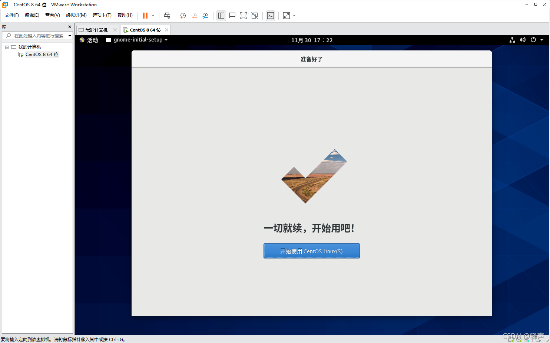Screen dimensions: 550x343
Task: Click 开始使用 CentOS Linux(S) button
Action: pos(311,251)
